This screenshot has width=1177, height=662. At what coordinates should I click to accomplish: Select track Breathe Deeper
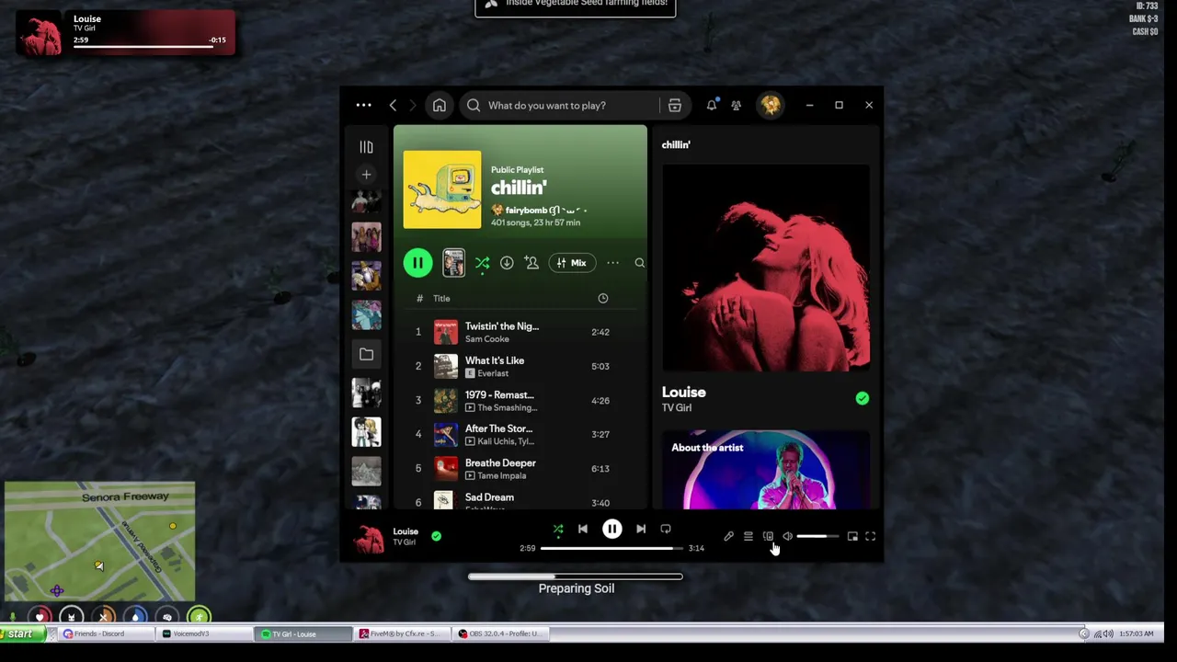(x=520, y=469)
